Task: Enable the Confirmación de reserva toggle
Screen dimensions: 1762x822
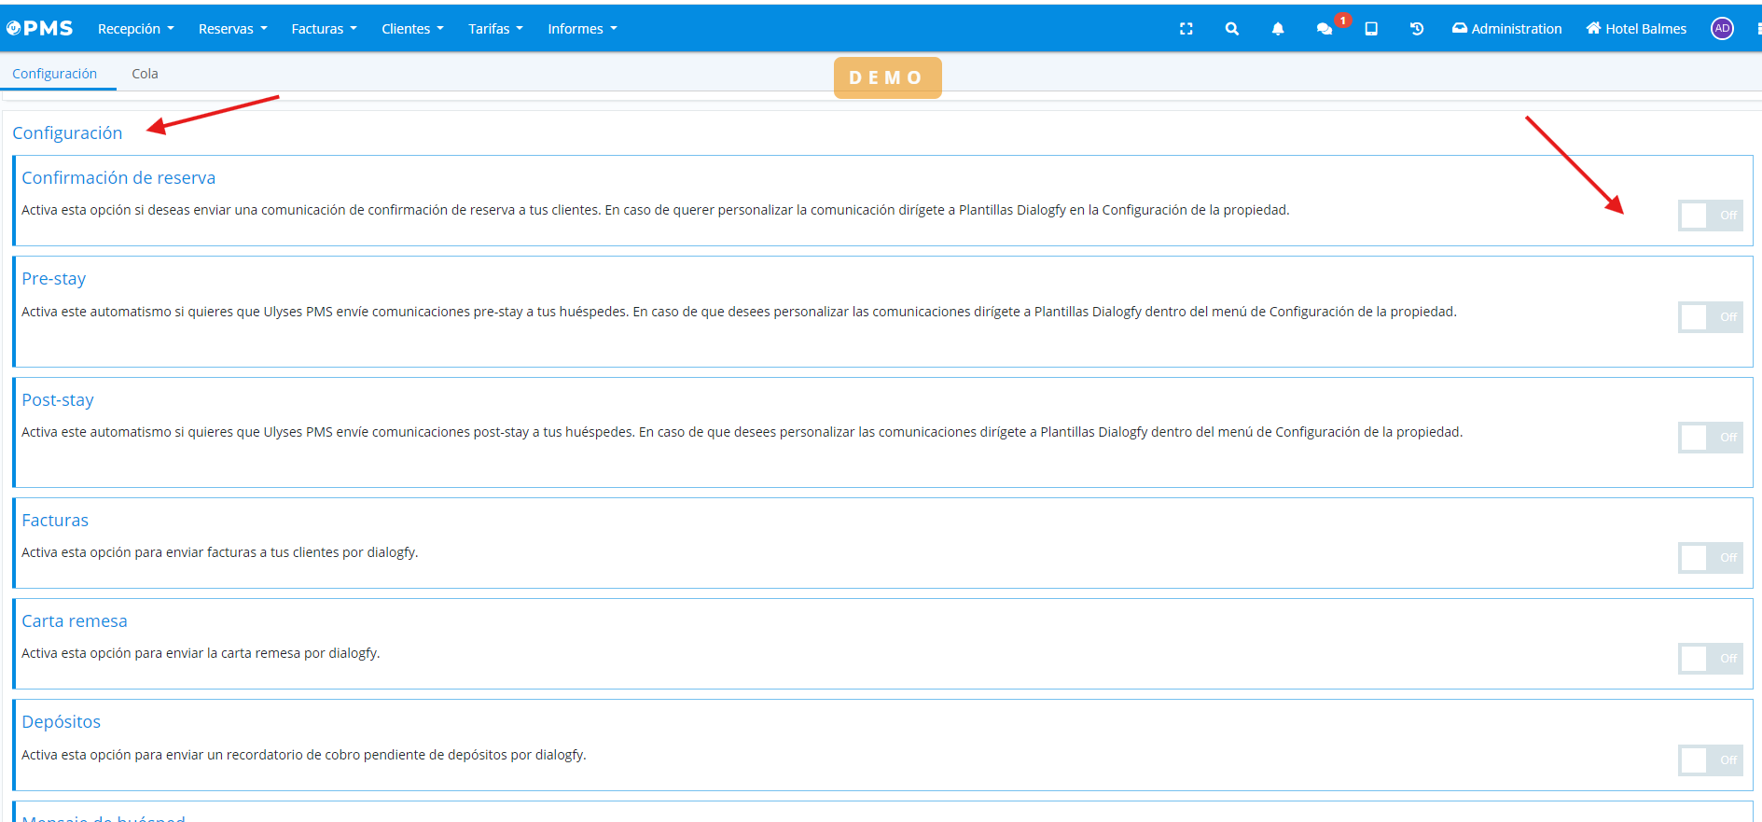Action: click(1709, 216)
